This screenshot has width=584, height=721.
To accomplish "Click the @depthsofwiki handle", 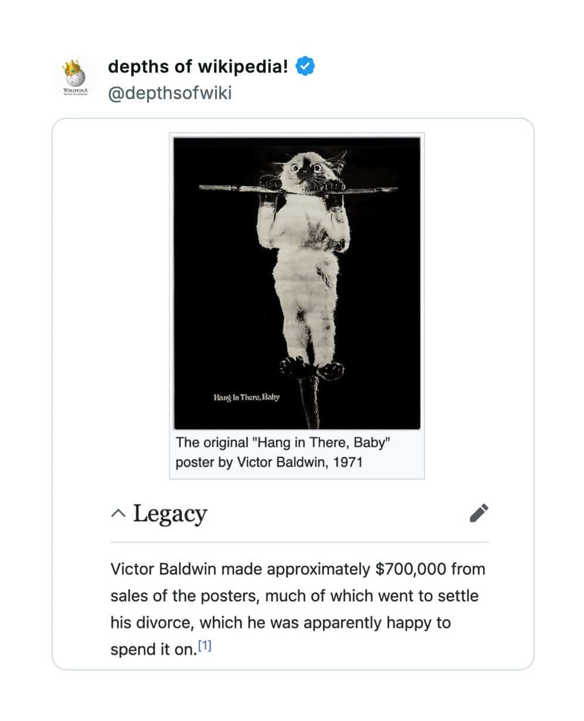I will (170, 93).
